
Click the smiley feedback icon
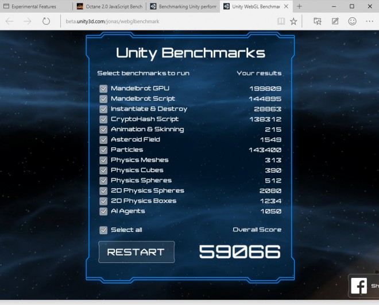352,21
